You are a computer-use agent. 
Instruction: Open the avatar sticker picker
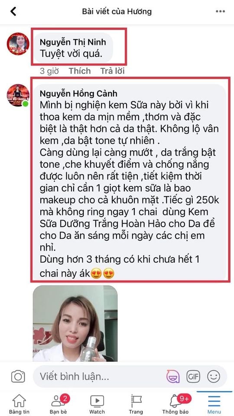173,376
